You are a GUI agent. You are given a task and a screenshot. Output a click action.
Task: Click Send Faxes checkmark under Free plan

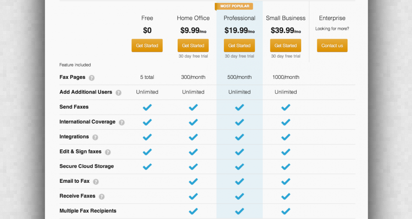[147, 107]
